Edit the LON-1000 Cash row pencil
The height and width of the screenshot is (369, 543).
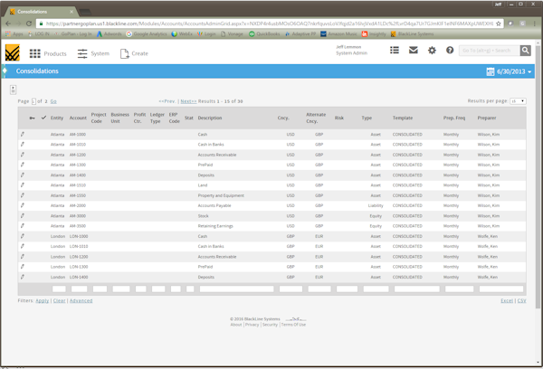(23, 236)
